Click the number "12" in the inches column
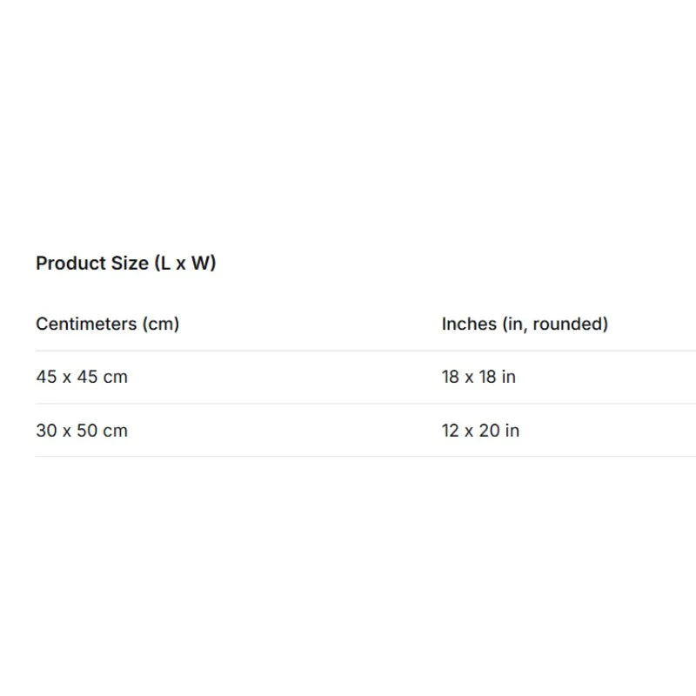 point(451,431)
